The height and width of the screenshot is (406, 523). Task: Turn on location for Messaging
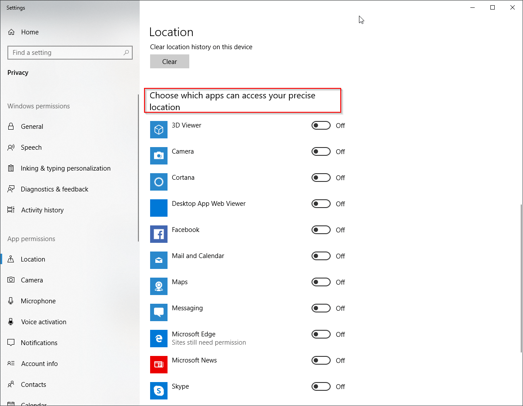coord(321,308)
